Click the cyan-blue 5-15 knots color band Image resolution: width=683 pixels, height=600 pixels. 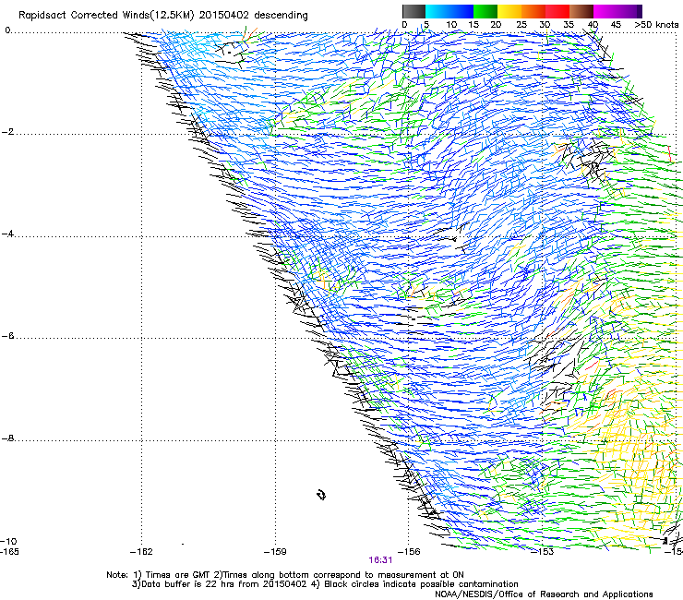point(449,11)
